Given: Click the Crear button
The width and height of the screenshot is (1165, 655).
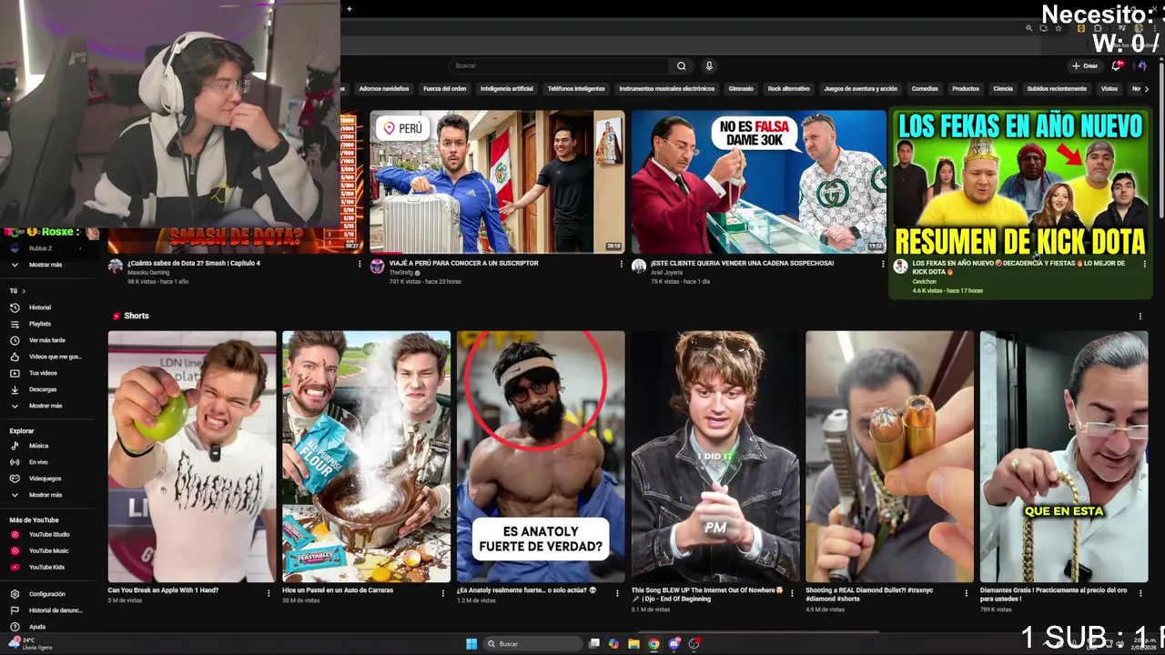Looking at the screenshot, I should 1084,65.
